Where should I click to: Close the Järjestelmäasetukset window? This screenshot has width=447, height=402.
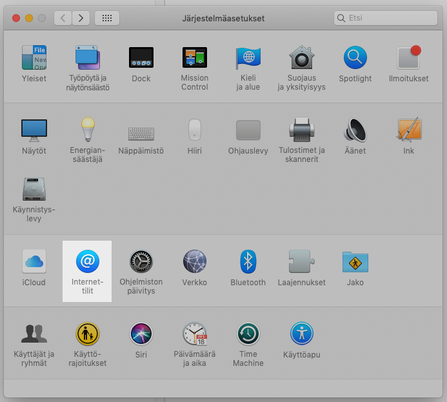click(x=16, y=18)
